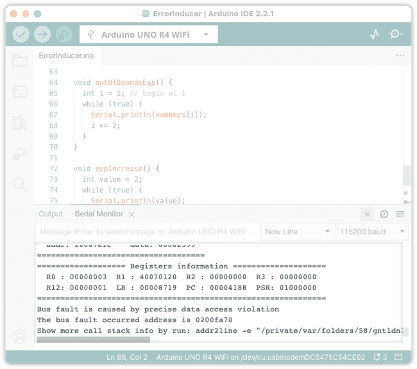The height and width of the screenshot is (369, 417).
Task: Open the Sketchbook folder in sidebar
Action: point(20,61)
